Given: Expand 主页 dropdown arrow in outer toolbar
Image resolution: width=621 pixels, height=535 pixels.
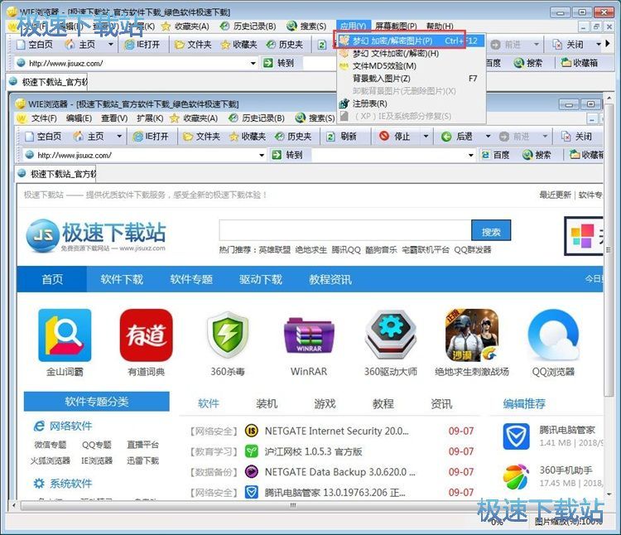Looking at the screenshot, I should coord(111,45).
